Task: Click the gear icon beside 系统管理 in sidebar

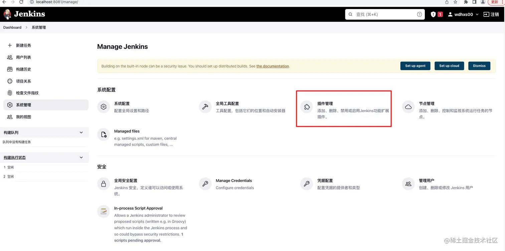Action: point(10,105)
